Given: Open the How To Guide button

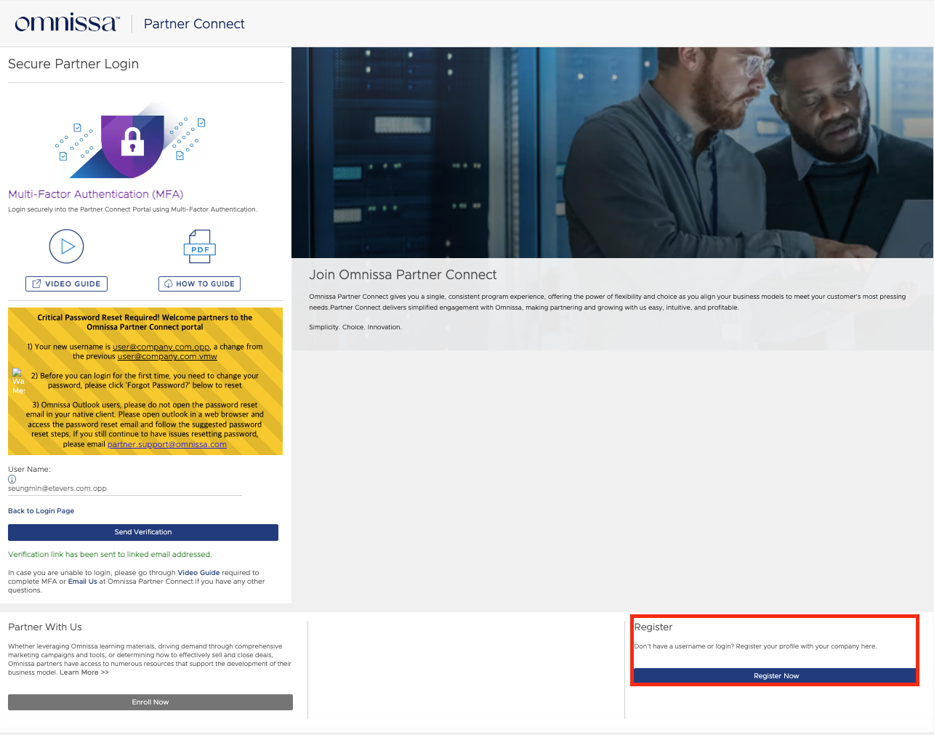Looking at the screenshot, I should (200, 284).
